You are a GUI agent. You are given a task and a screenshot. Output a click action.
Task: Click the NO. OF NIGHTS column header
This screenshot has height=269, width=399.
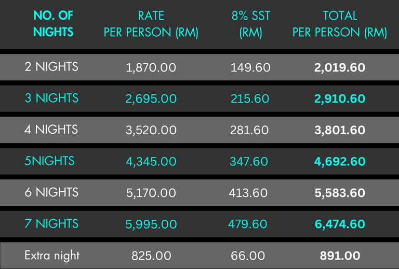53,24
